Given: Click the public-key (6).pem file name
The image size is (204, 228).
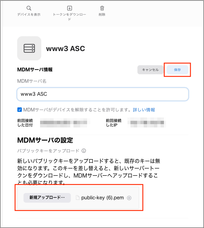Looking at the screenshot, I should click(102, 198).
